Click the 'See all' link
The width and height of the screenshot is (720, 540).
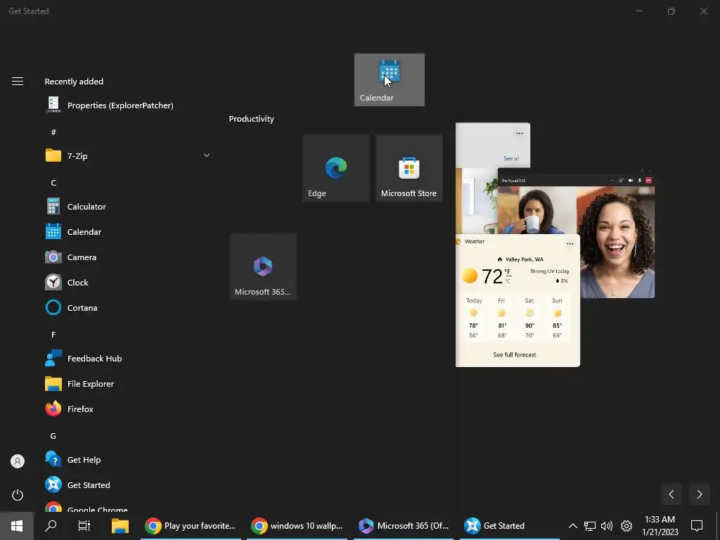511,158
